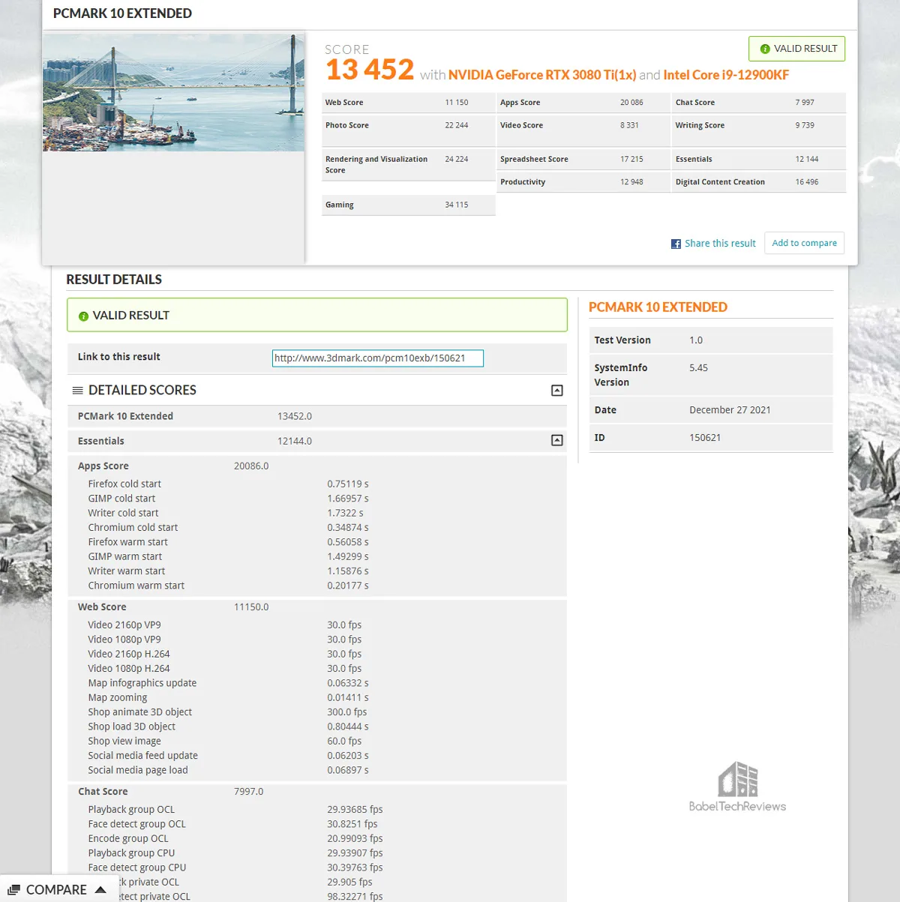Click the Playback group CPU row
900x902 pixels.
tap(317, 853)
